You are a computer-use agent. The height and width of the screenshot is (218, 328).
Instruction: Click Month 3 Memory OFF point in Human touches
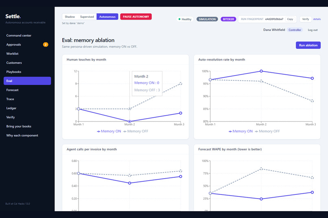[181, 84]
